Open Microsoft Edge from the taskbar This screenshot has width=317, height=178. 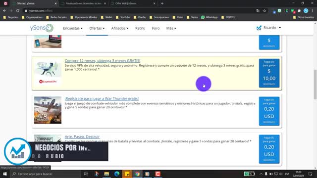point(117,174)
